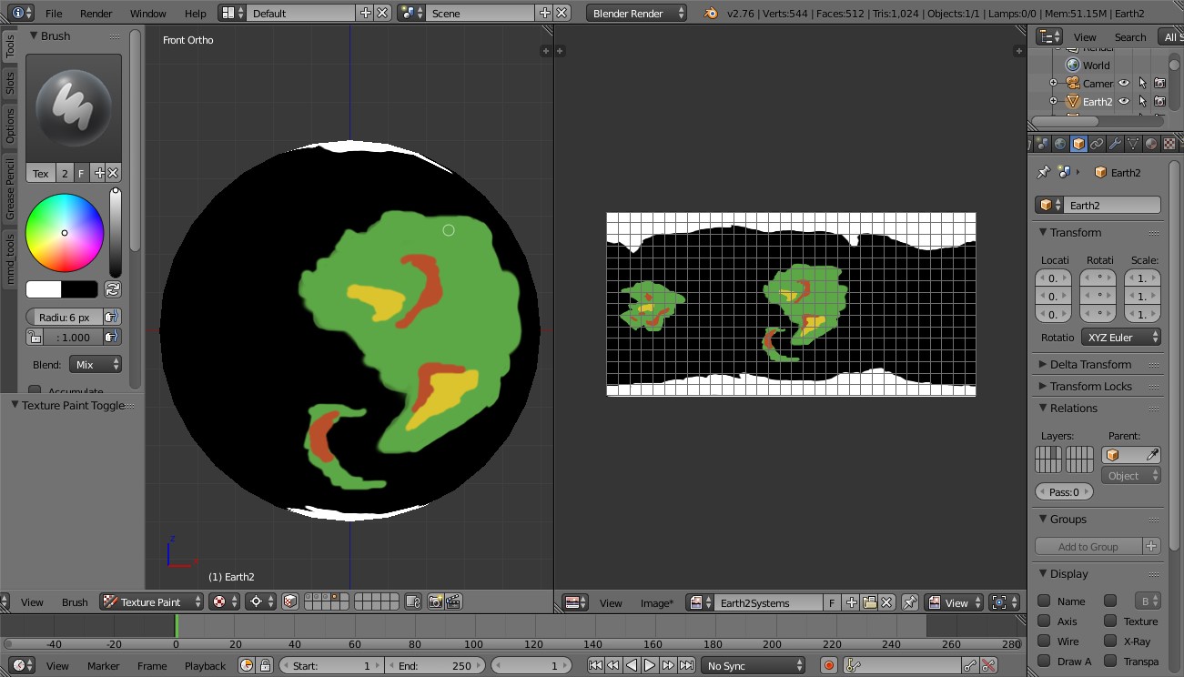Insert keyframes with key icon
Screen dimensions: 1184x677
[971, 665]
